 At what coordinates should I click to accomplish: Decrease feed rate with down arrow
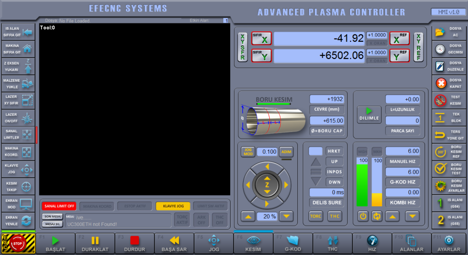pos(412,216)
